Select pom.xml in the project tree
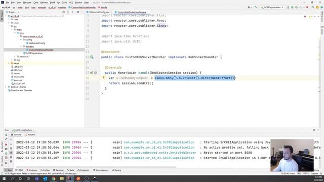This screenshot has height=182, width=324. (x=18, y=80)
